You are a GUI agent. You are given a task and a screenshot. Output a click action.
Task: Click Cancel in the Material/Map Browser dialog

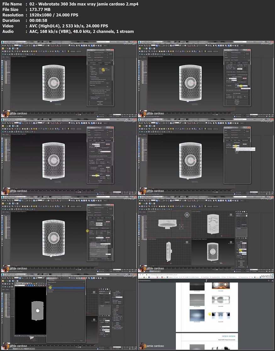coord(81,341)
